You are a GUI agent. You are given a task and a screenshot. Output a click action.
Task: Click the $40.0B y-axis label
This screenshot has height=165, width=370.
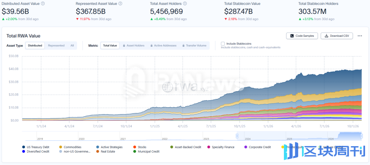(x=13, y=69)
